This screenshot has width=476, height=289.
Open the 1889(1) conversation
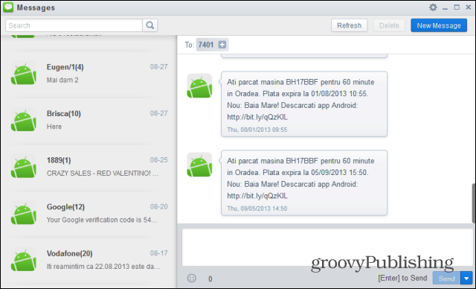[89, 167]
